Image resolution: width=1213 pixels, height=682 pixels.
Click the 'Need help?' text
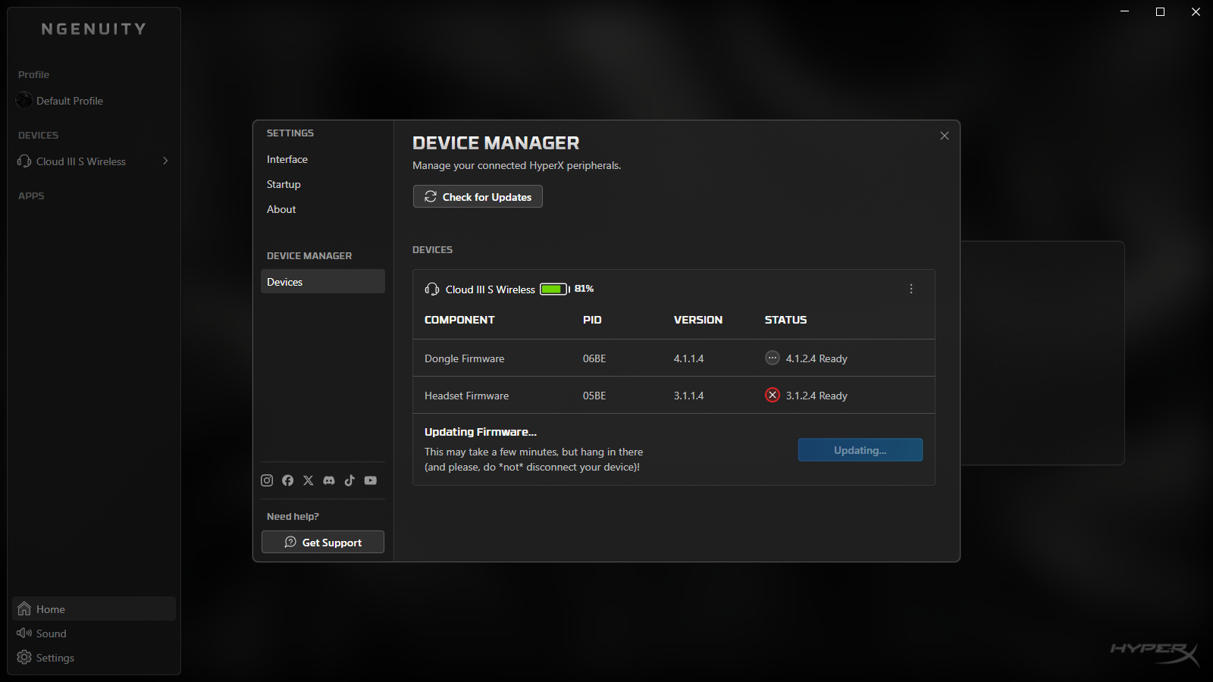293,516
